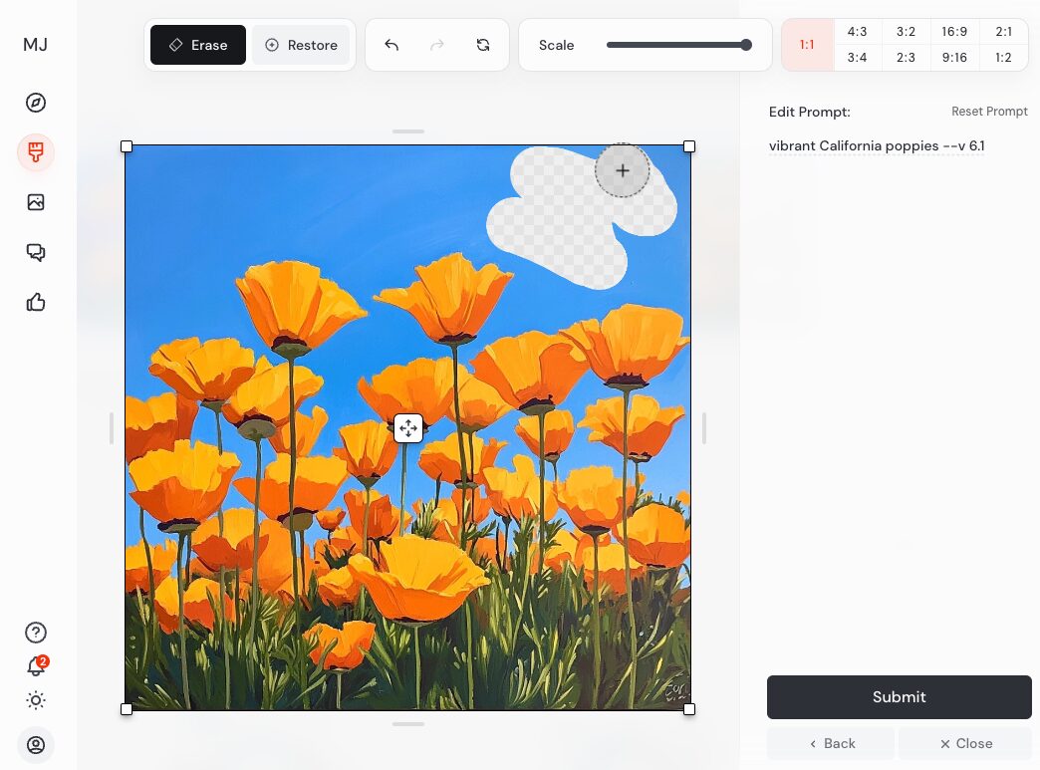Open the image gallery icon in sidebar
The image size is (1040, 770).
click(36, 202)
